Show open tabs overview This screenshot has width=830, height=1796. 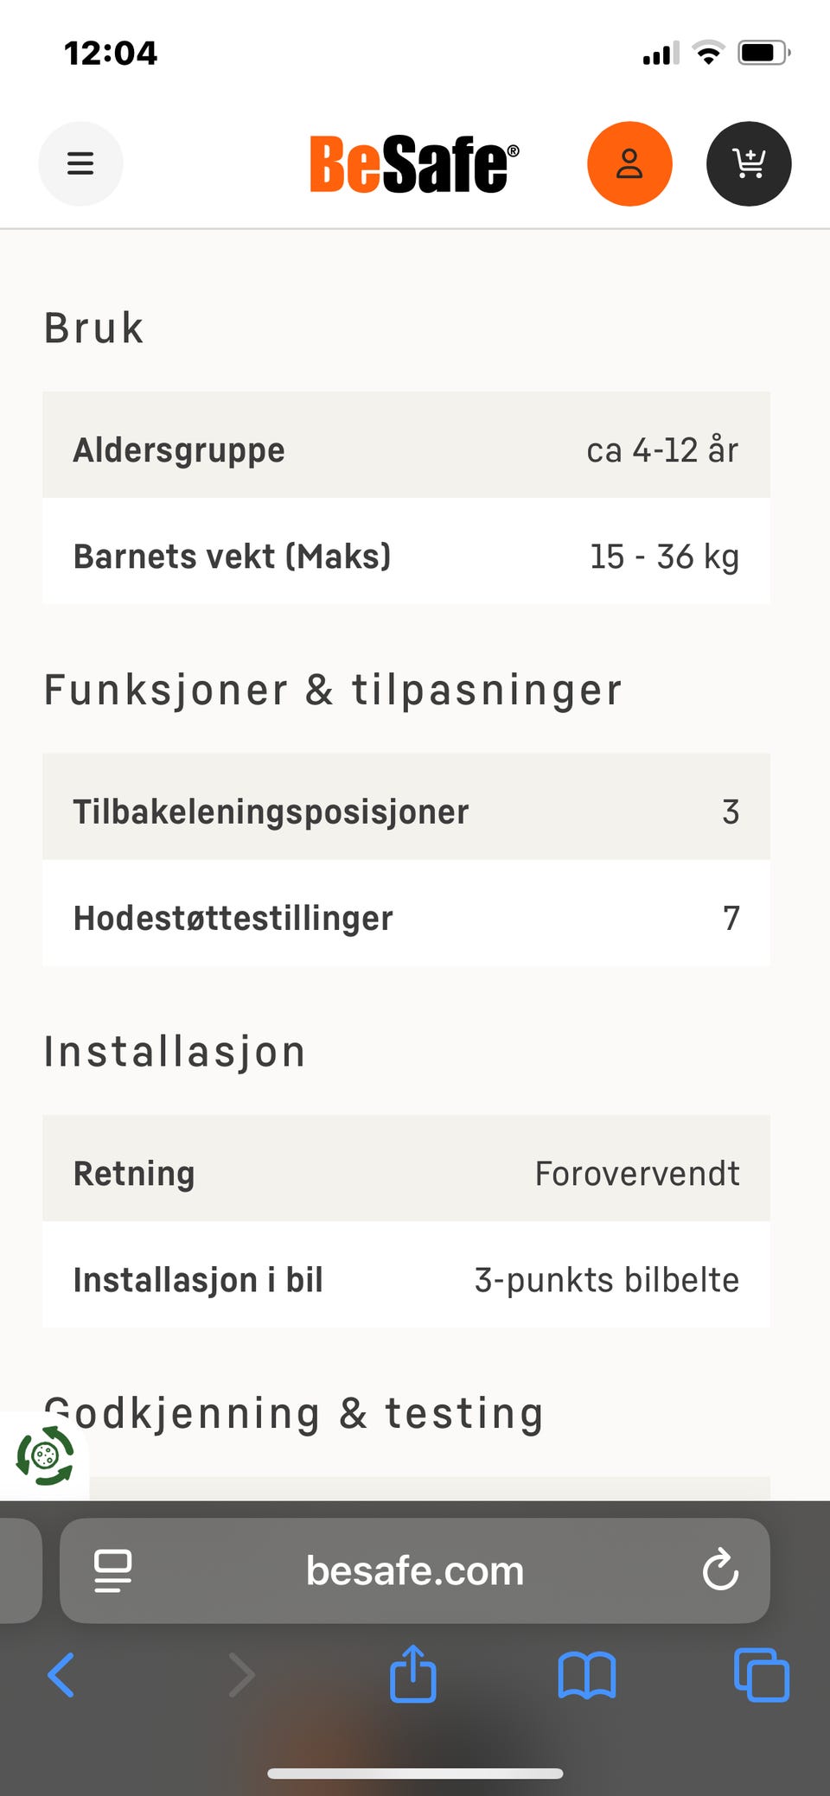point(761,1675)
